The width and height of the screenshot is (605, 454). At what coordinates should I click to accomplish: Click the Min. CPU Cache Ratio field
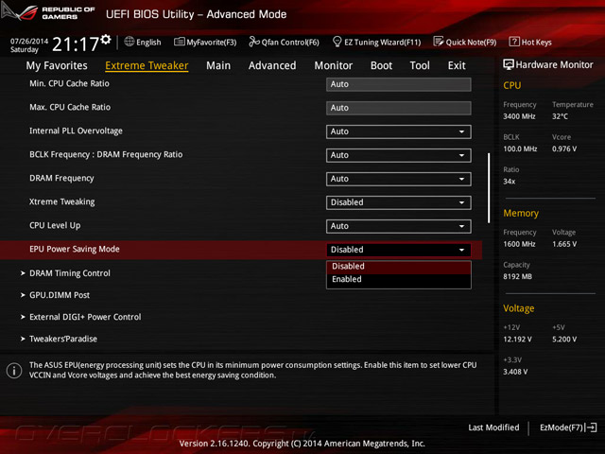(x=399, y=84)
